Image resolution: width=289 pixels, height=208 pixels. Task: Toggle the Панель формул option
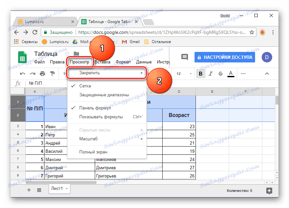(107, 108)
